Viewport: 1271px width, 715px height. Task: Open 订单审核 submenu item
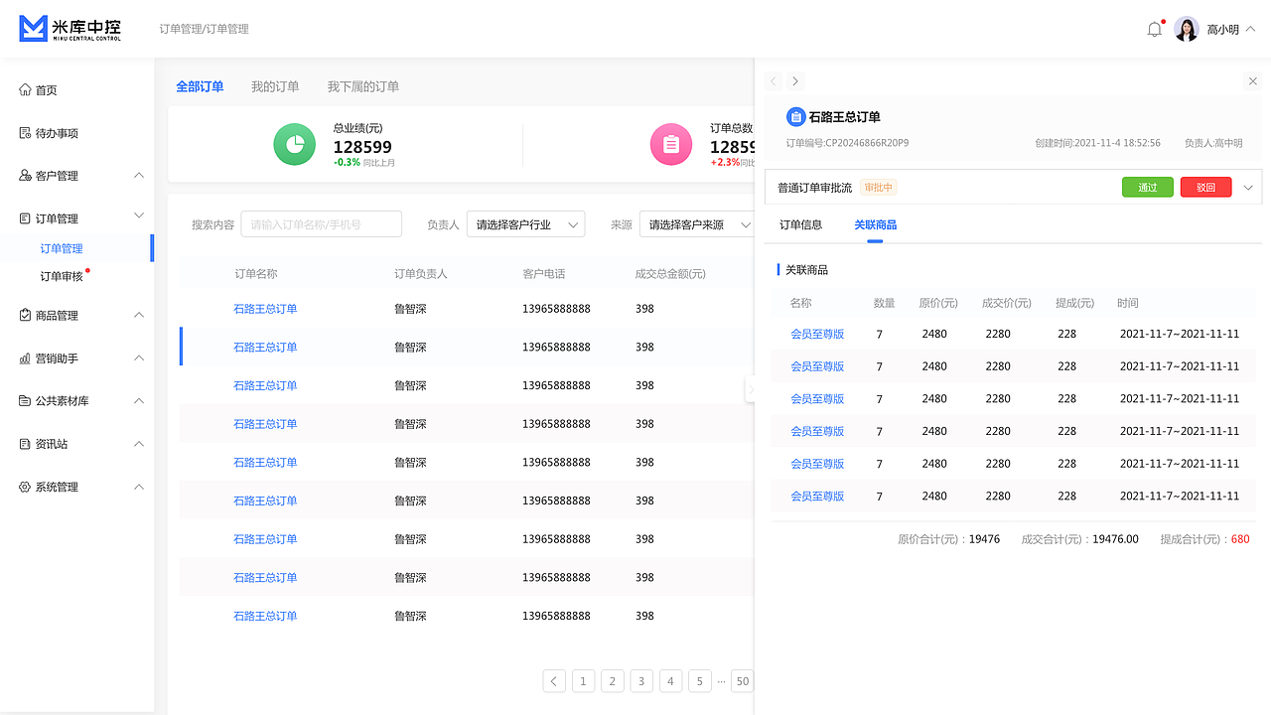[62, 276]
